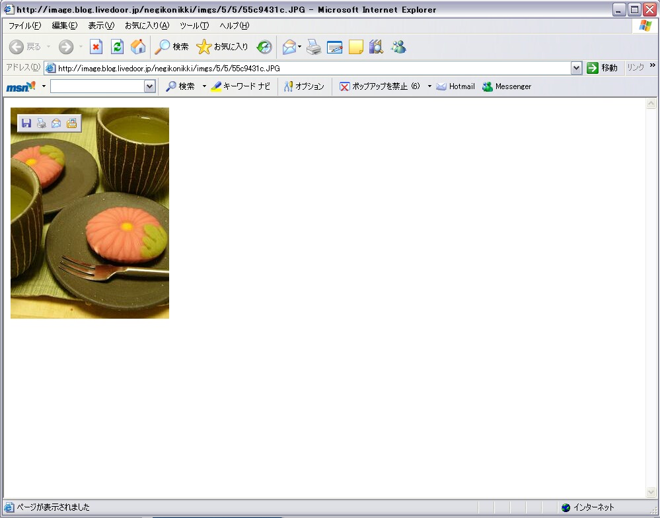Toggle popup blocker (ポップアップを禁止)
Image resolution: width=660 pixels, height=518 pixels.
380,86
